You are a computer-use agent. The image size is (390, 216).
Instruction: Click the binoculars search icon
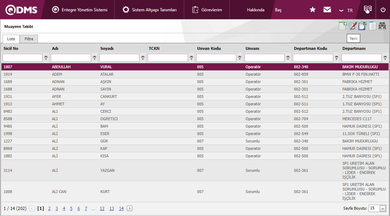[x=382, y=26]
